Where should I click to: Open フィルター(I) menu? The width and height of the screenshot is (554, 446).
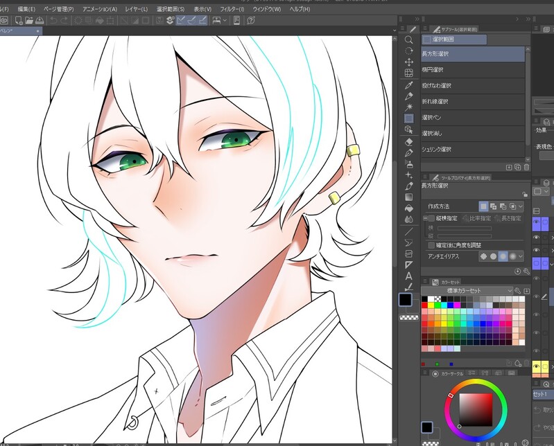pos(232,9)
